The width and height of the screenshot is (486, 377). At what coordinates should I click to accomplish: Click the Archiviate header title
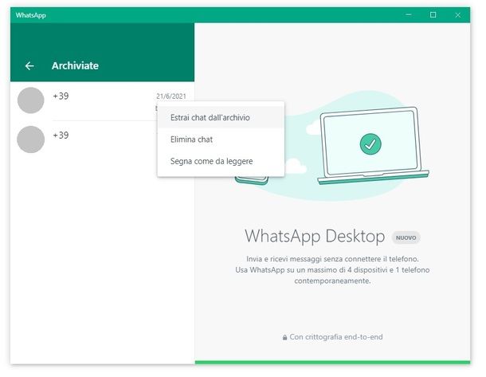pyautogui.click(x=75, y=65)
